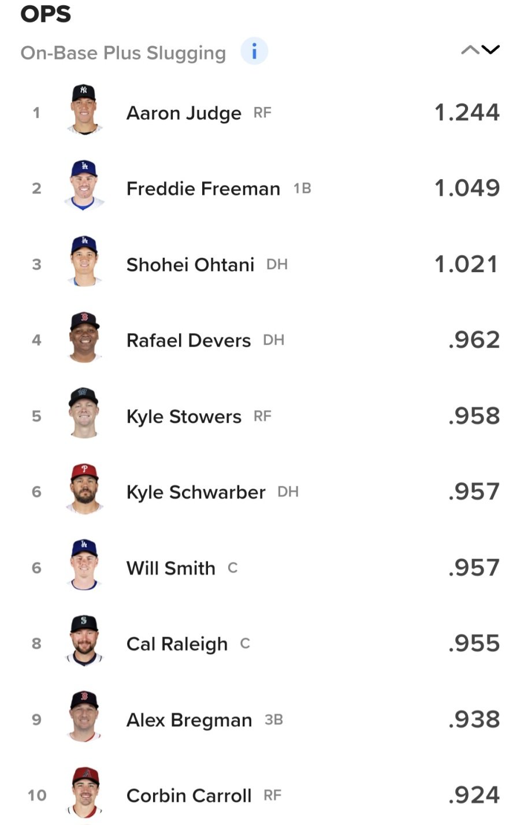Select Shohei Ohtani's player photo
This screenshot has width=520, height=825.
point(84,262)
